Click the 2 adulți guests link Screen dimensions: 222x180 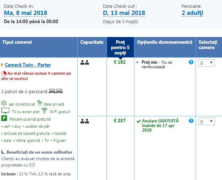(192, 13)
